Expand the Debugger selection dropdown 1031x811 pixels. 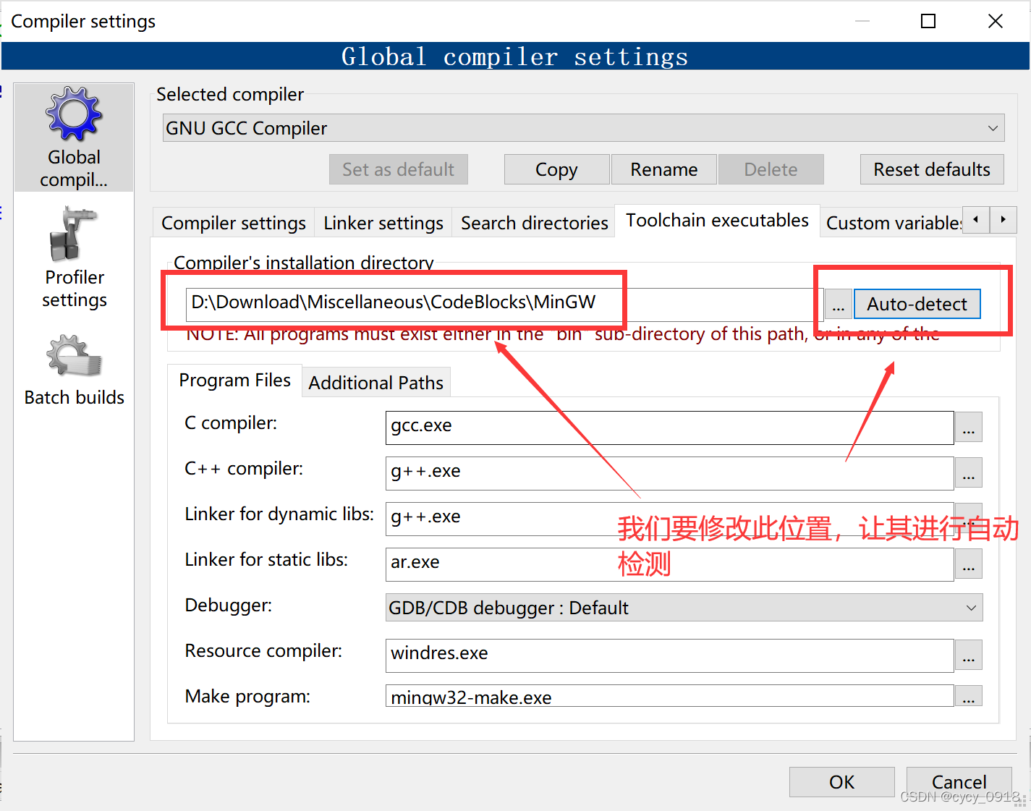[x=684, y=608]
